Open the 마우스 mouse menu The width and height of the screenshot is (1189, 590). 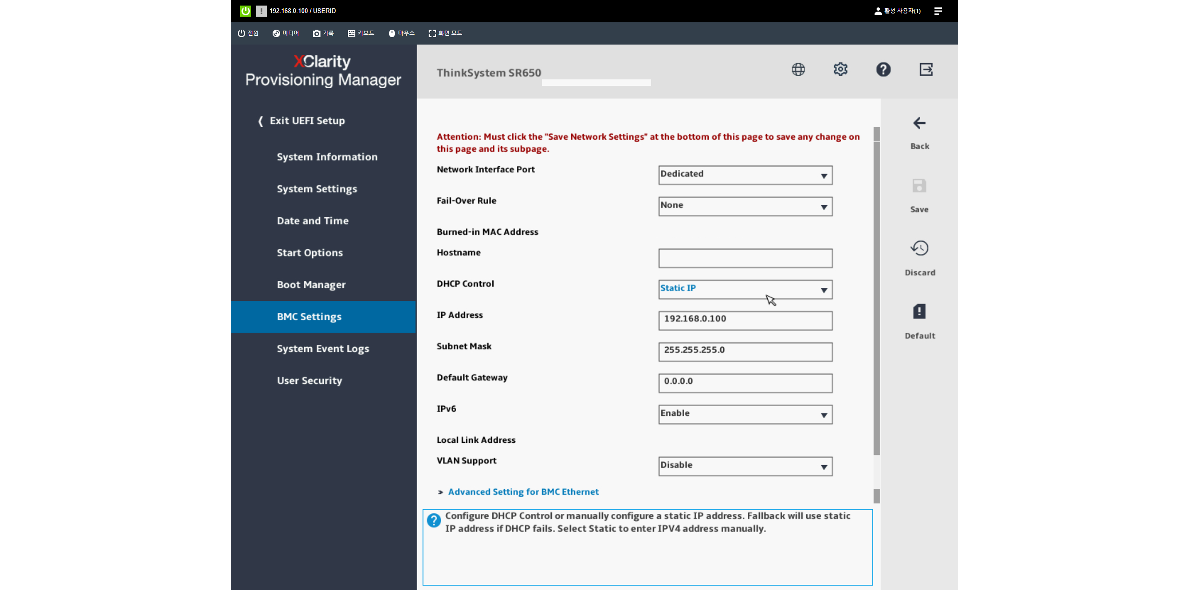(401, 33)
